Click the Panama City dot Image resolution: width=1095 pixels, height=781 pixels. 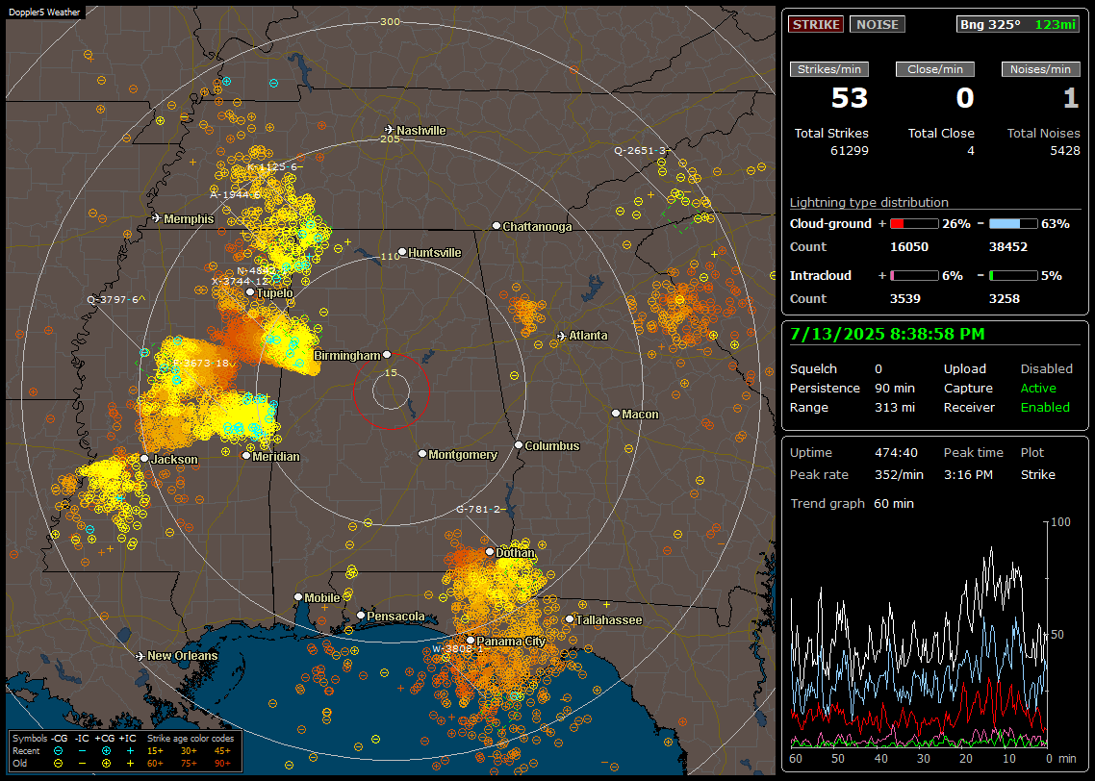click(x=471, y=640)
